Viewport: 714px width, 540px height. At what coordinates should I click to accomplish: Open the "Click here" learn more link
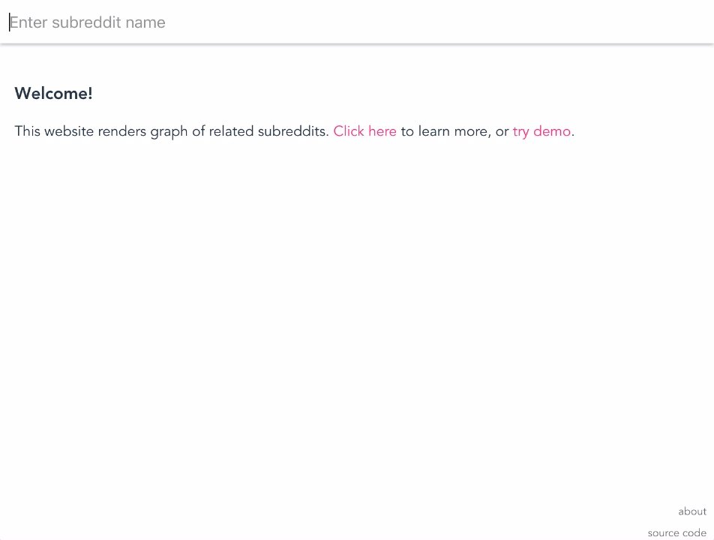coord(364,131)
